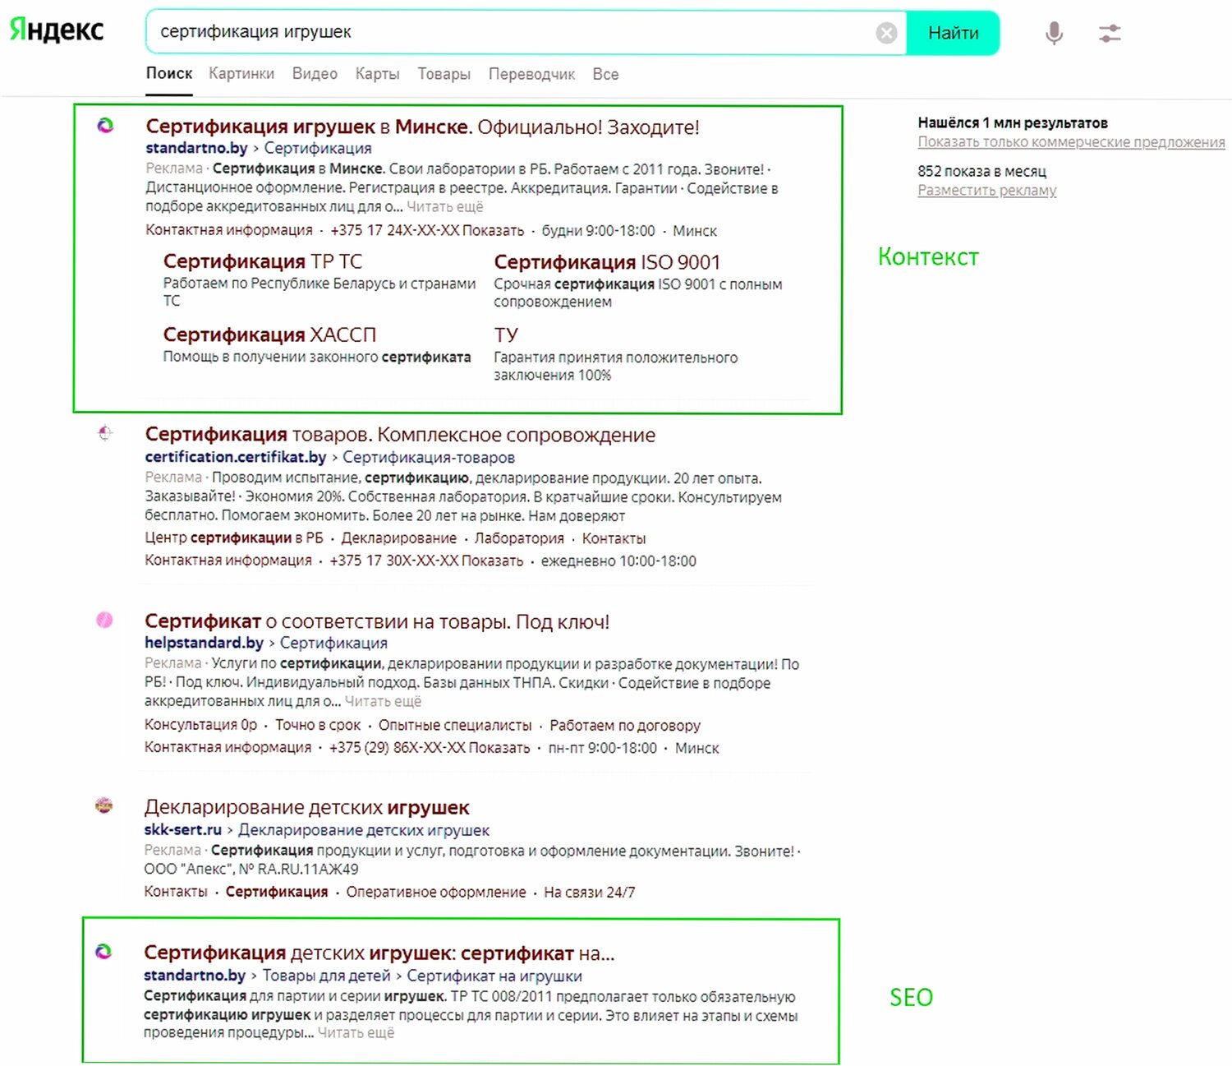Viewport: 1232px width, 1066px height.
Task: Open 'Сертификация ISO 9001' sitelink
Action: [x=607, y=262]
